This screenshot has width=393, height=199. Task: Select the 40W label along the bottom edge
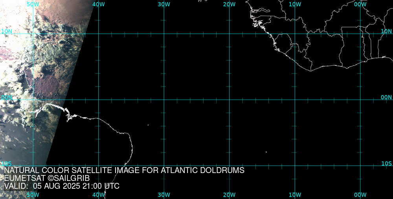pos(99,195)
